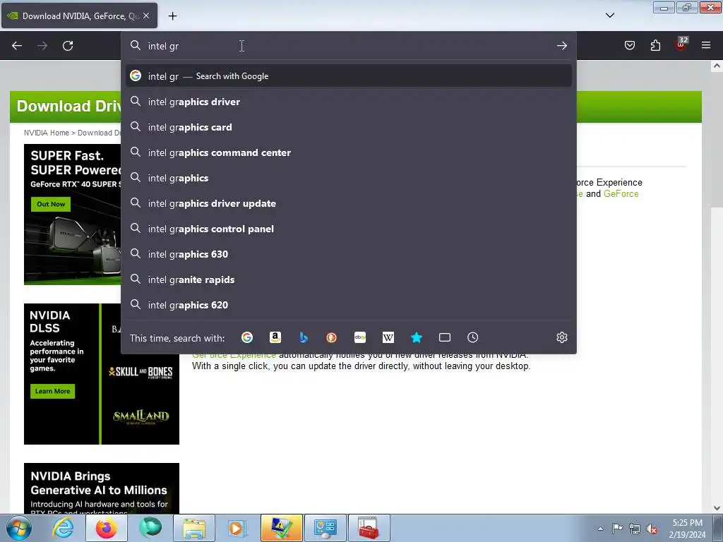The image size is (723, 542).
Task: Click the Out Now button on RTX banner
Action: coord(51,204)
